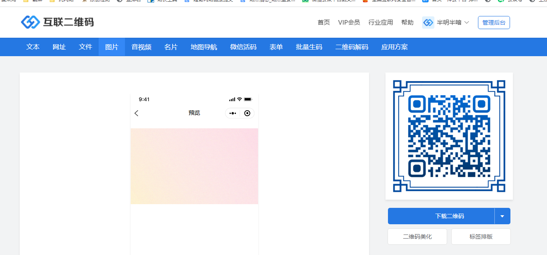Click the circular target icon in preview header
Screen dimensions: 547x255
tap(247, 113)
